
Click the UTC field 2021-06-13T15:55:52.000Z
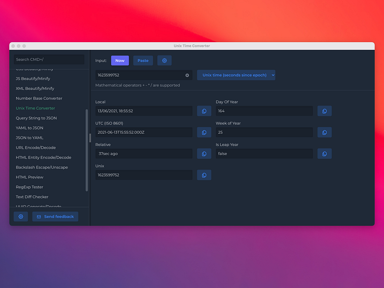144,132
